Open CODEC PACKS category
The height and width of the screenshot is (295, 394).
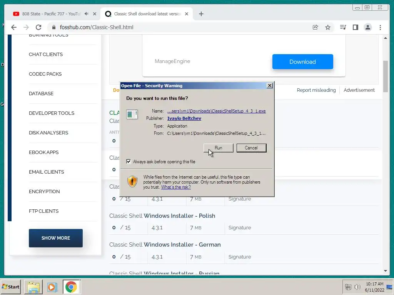[45, 74]
